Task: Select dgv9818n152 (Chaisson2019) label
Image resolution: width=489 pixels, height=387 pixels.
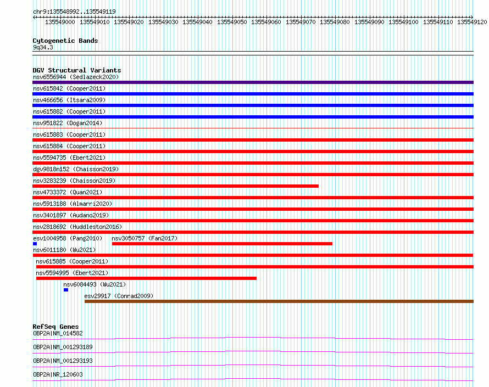Action: click(76, 169)
